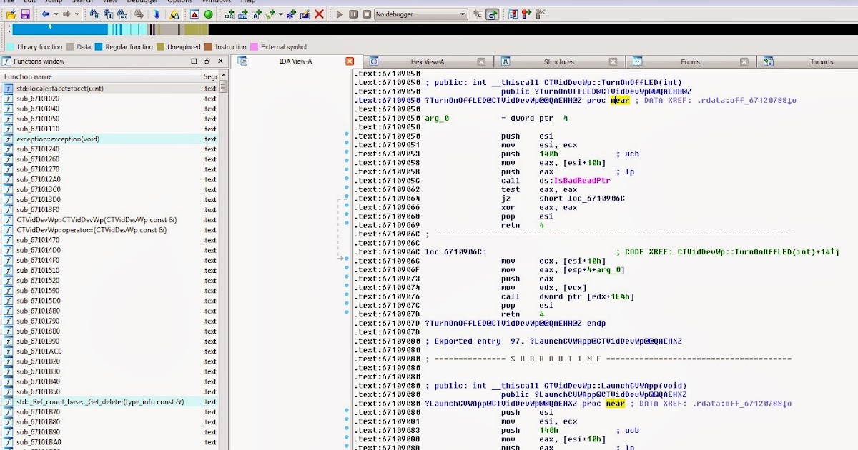Jump back with the blue left arrow

click(46, 14)
